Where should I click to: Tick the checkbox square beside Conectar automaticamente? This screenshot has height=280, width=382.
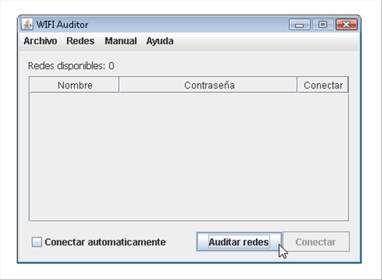click(x=37, y=242)
